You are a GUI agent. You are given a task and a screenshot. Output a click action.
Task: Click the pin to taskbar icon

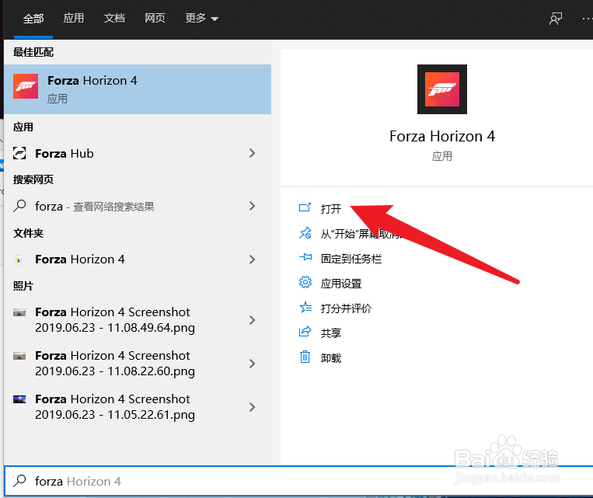tap(305, 257)
